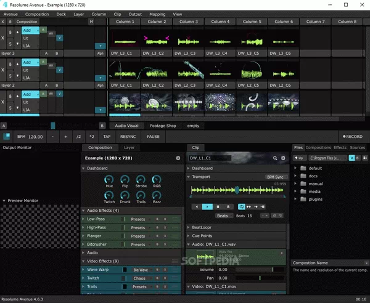Switch file browser to thumbnail view icon
This screenshot has height=303, width=370.
[x=365, y=158]
